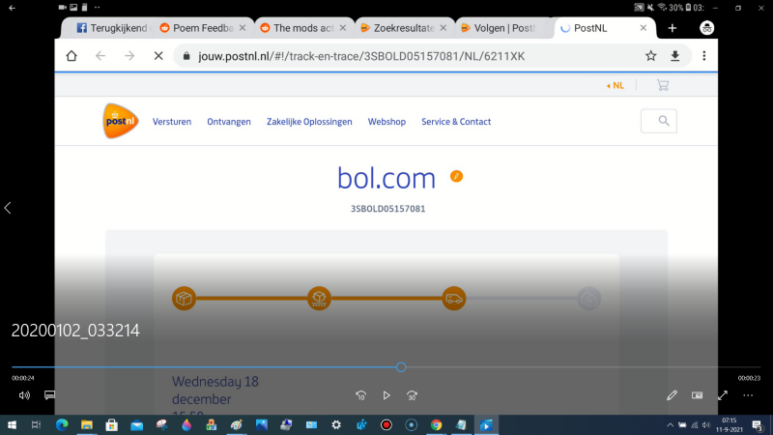Image resolution: width=773 pixels, height=435 pixels.
Task: Open the player's more options ellipsis menu
Action: (748, 395)
